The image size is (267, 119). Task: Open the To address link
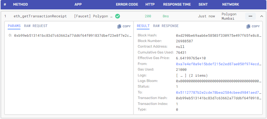point(219,92)
